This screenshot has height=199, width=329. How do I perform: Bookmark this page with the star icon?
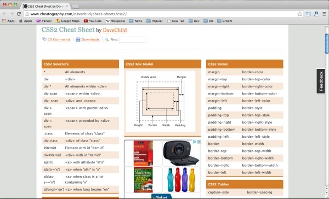[299, 14]
